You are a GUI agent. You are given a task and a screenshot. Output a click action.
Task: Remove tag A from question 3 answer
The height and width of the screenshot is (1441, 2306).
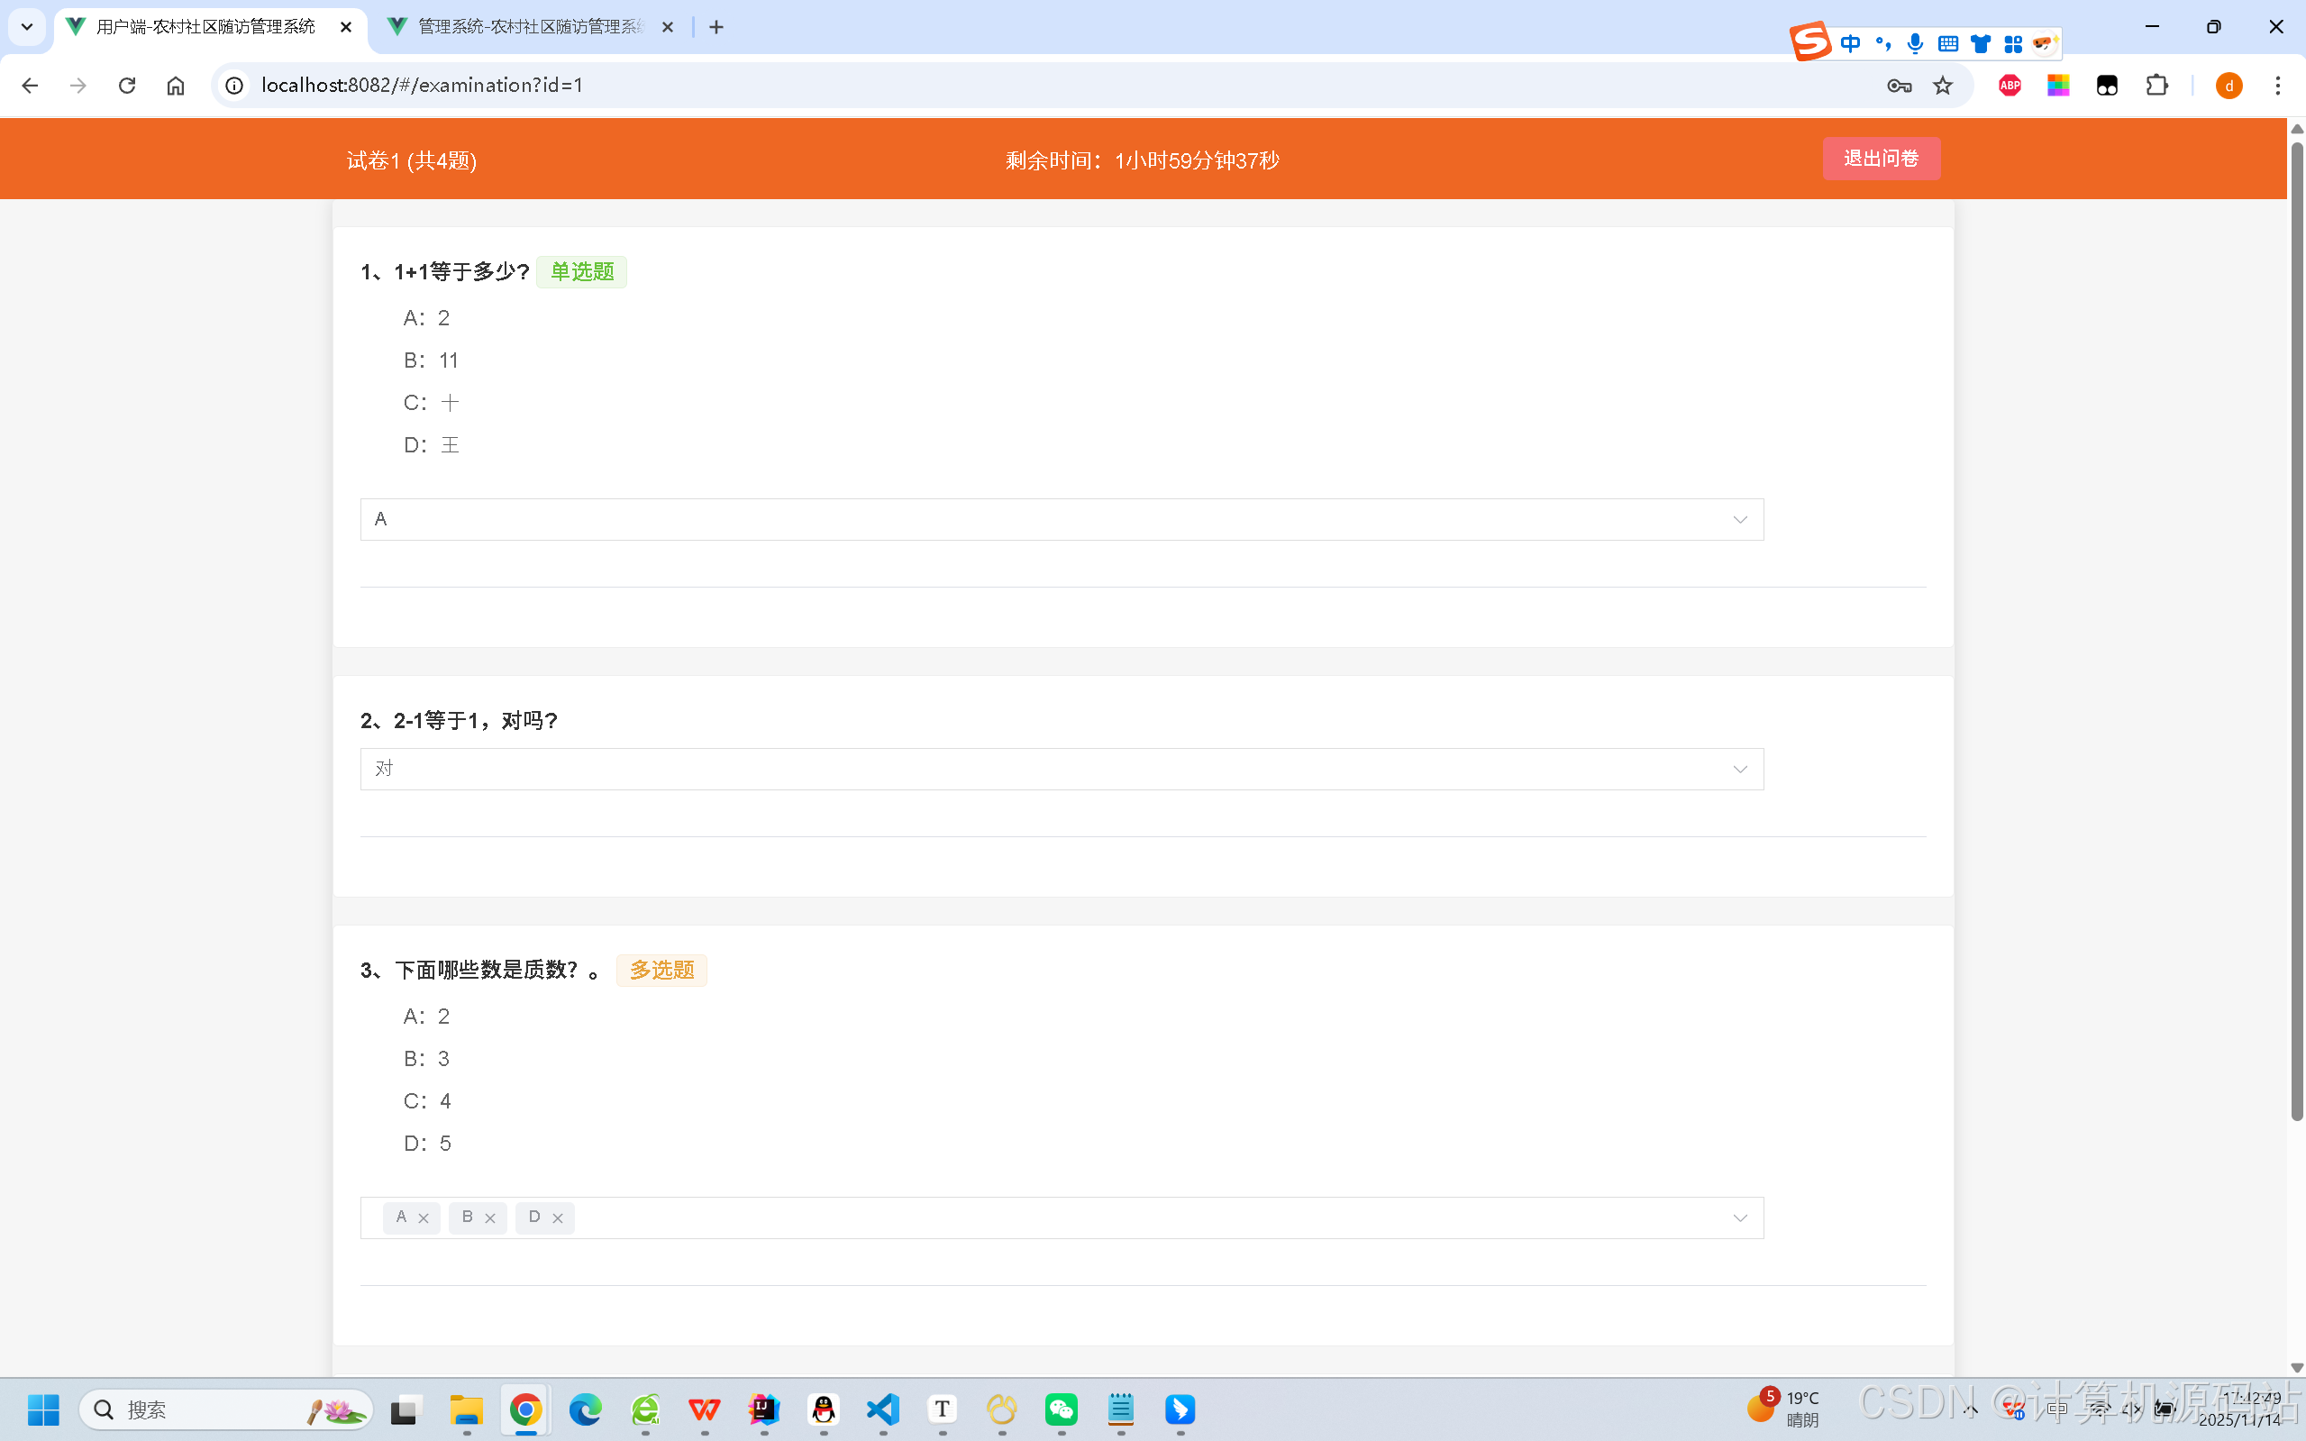coord(424,1218)
